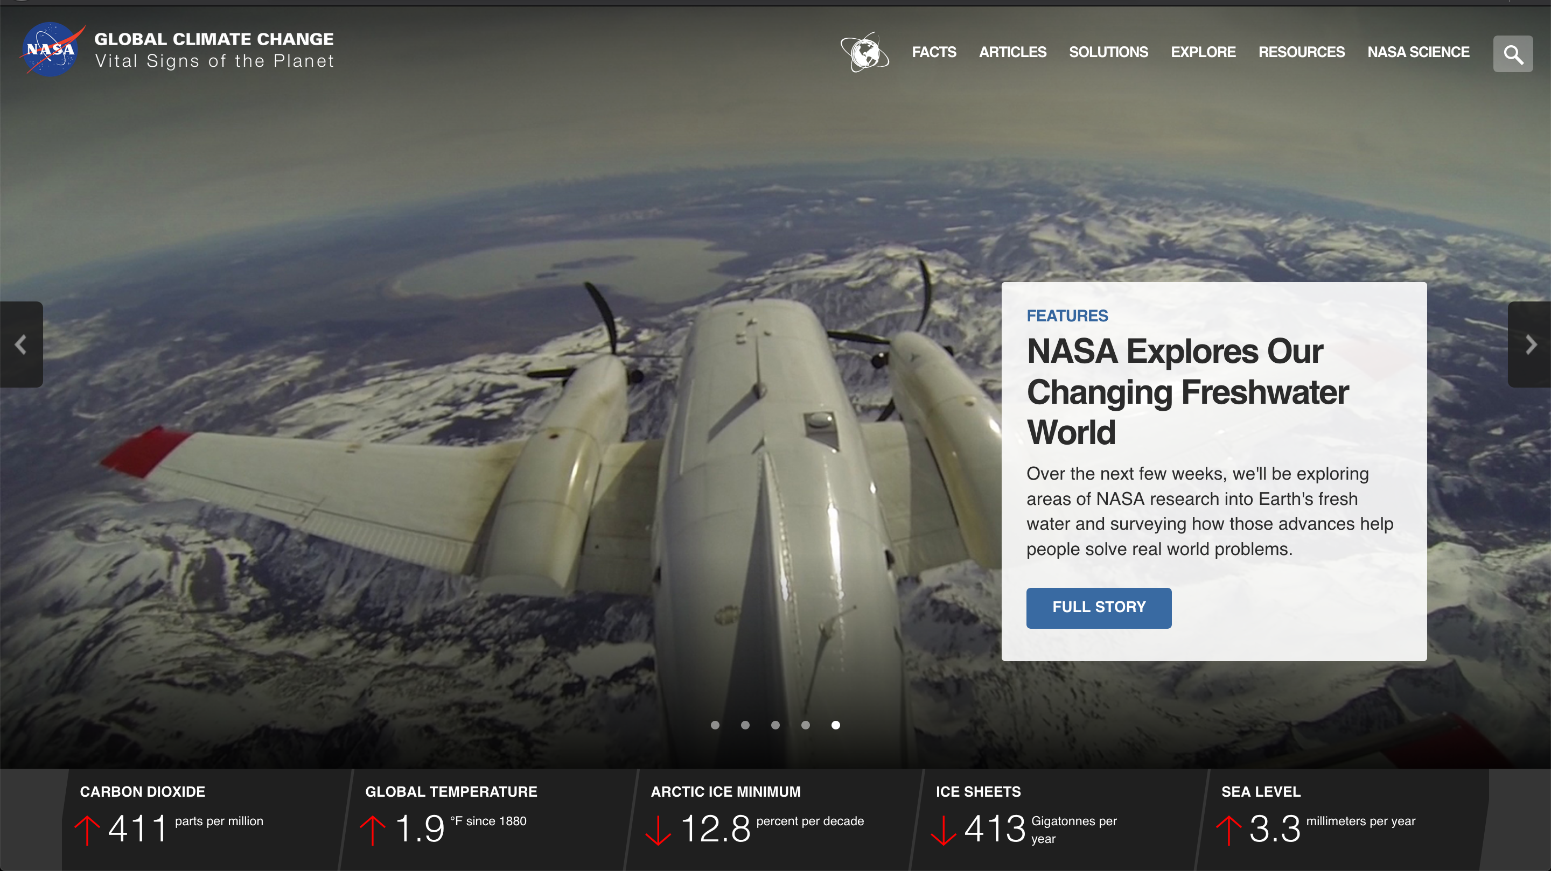Open the globe Earth icon in navigation
Image resolution: width=1551 pixels, height=871 pixels.
coord(864,52)
